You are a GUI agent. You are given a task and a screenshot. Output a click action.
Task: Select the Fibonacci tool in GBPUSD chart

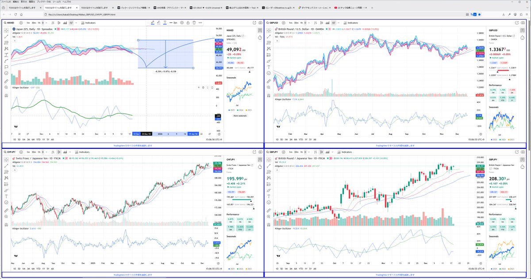[269, 43]
